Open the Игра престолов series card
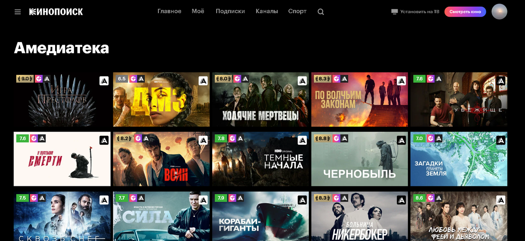Screen dimensions: 525x241 tap(62, 100)
